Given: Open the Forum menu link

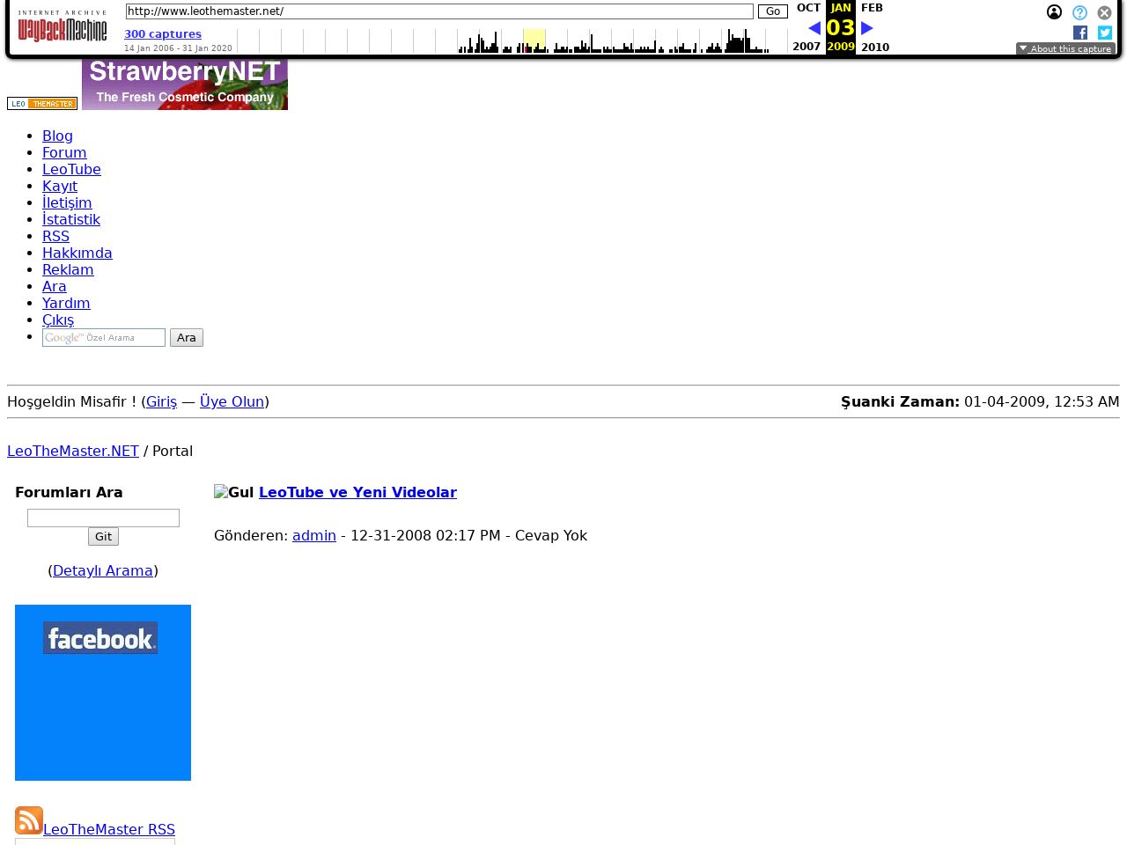Looking at the screenshot, I should click(64, 152).
